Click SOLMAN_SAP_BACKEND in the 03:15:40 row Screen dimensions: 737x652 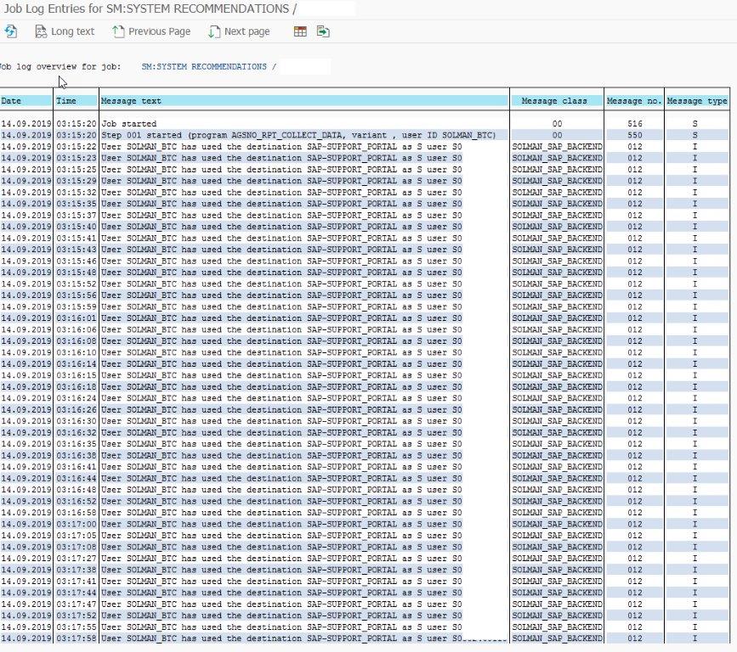click(x=557, y=227)
